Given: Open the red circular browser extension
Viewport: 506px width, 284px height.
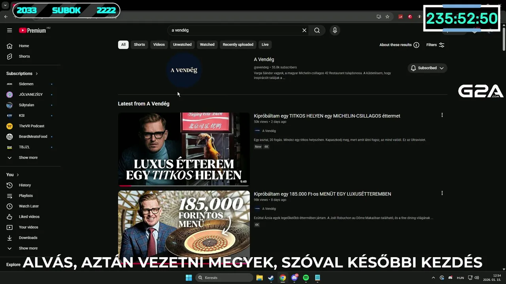Looking at the screenshot, I should point(410,17).
